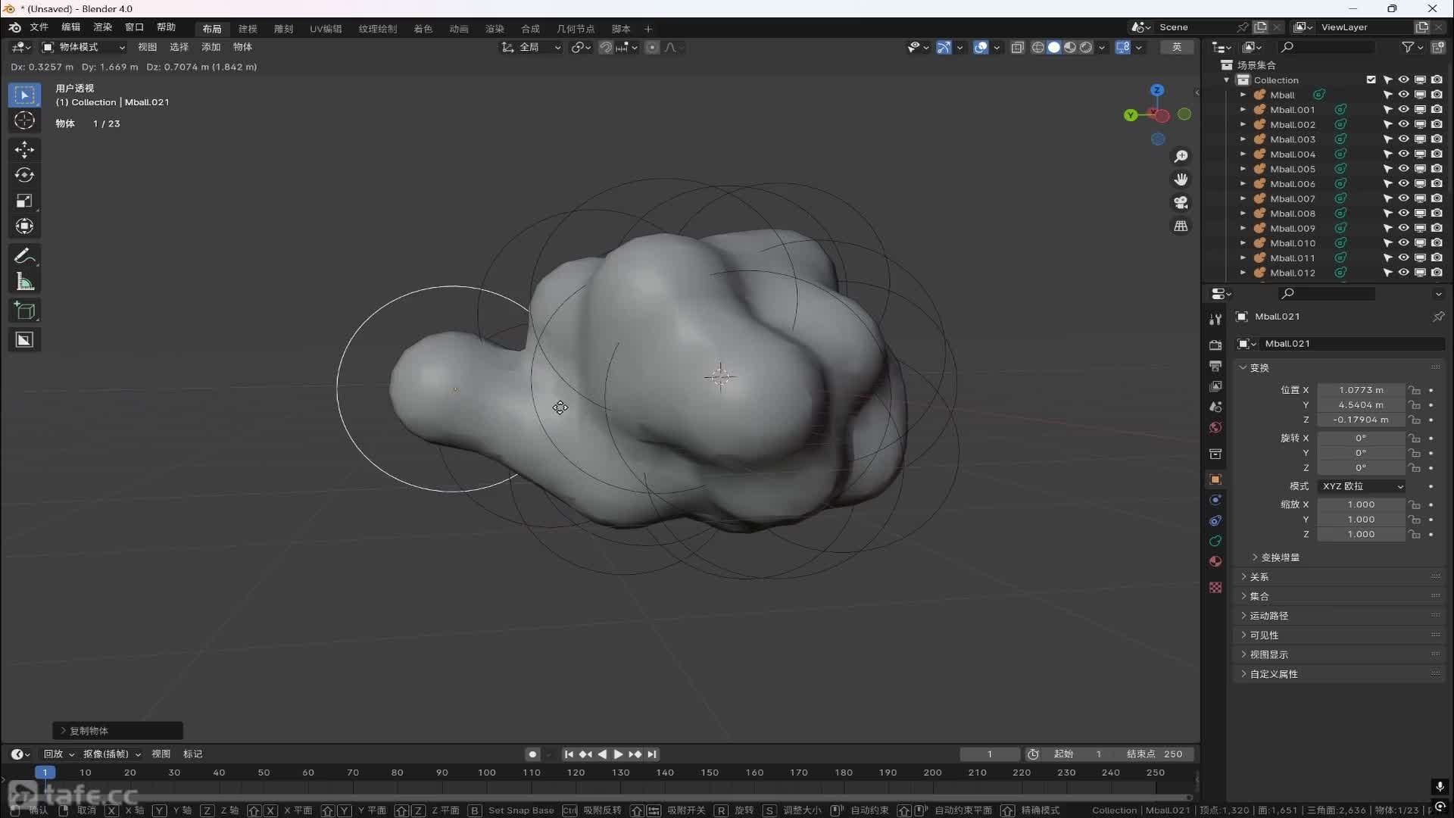Select the Cursor tool
Image resolution: width=1454 pixels, height=818 pixels.
pos(24,120)
